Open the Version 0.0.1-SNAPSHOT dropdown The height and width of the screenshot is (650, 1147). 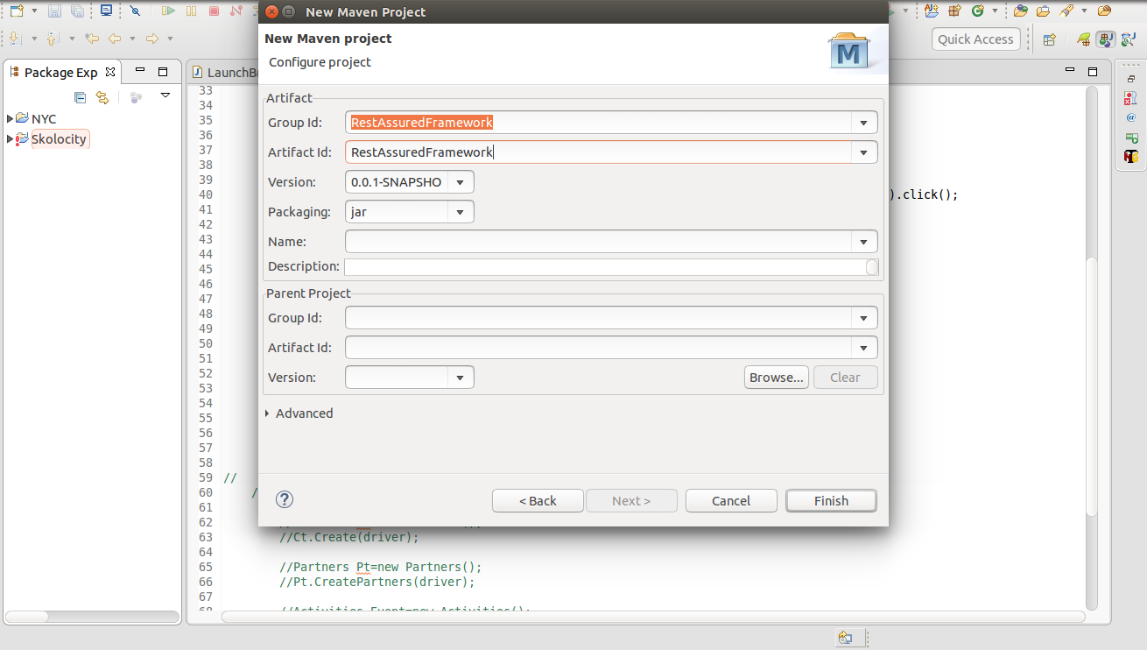tap(461, 182)
